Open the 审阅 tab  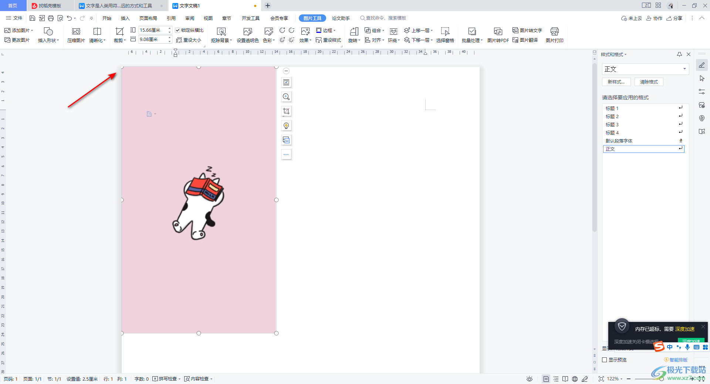[190, 18]
